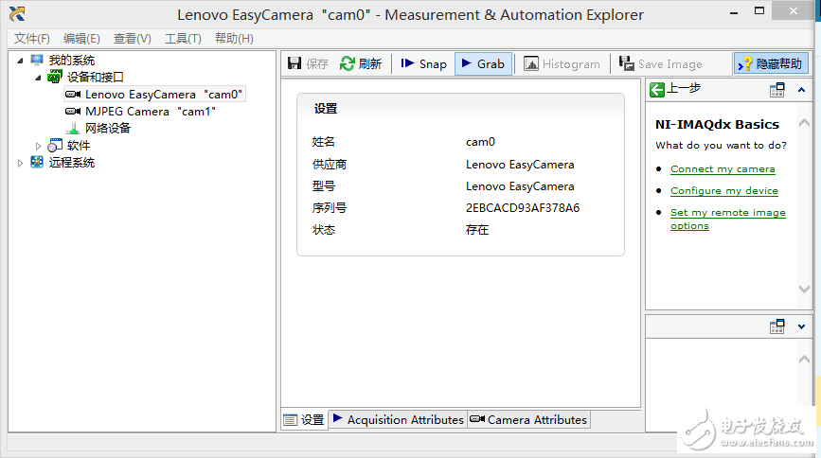Click the upper help pane layout icon
The height and width of the screenshot is (458, 821).
coord(777,90)
